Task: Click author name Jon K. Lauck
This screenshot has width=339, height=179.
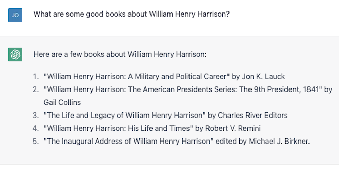Action: tap(263, 76)
